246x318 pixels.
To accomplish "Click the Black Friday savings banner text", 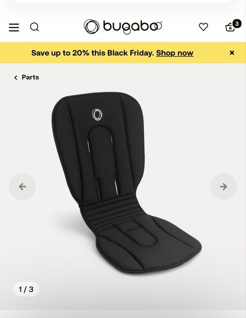I will (93, 53).
